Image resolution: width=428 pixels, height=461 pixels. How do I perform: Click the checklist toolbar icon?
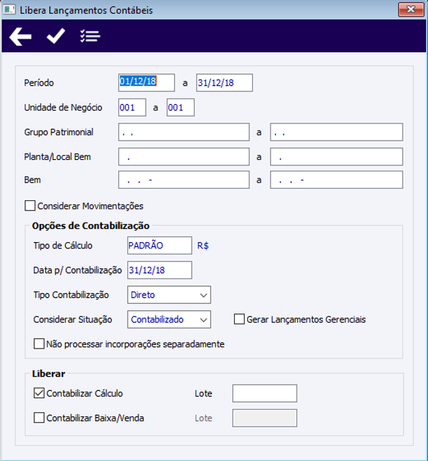coord(90,36)
